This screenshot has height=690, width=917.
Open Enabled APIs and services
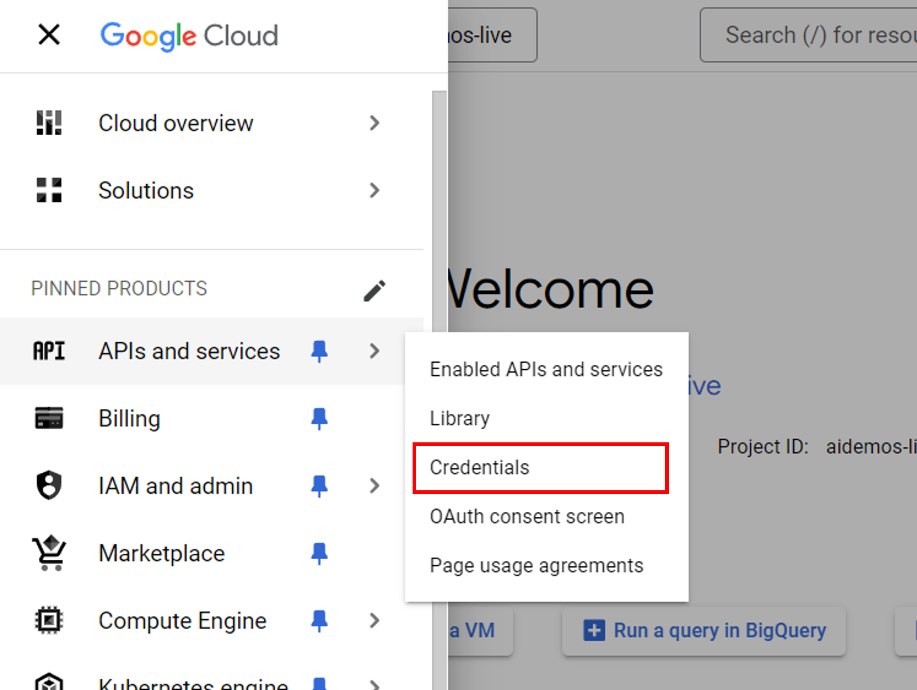pyautogui.click(x=546, y=369)
